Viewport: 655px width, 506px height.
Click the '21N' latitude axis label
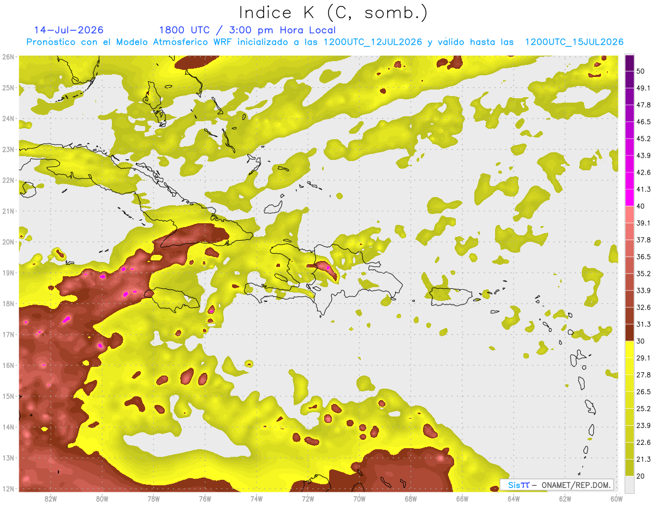click(8, 211)
